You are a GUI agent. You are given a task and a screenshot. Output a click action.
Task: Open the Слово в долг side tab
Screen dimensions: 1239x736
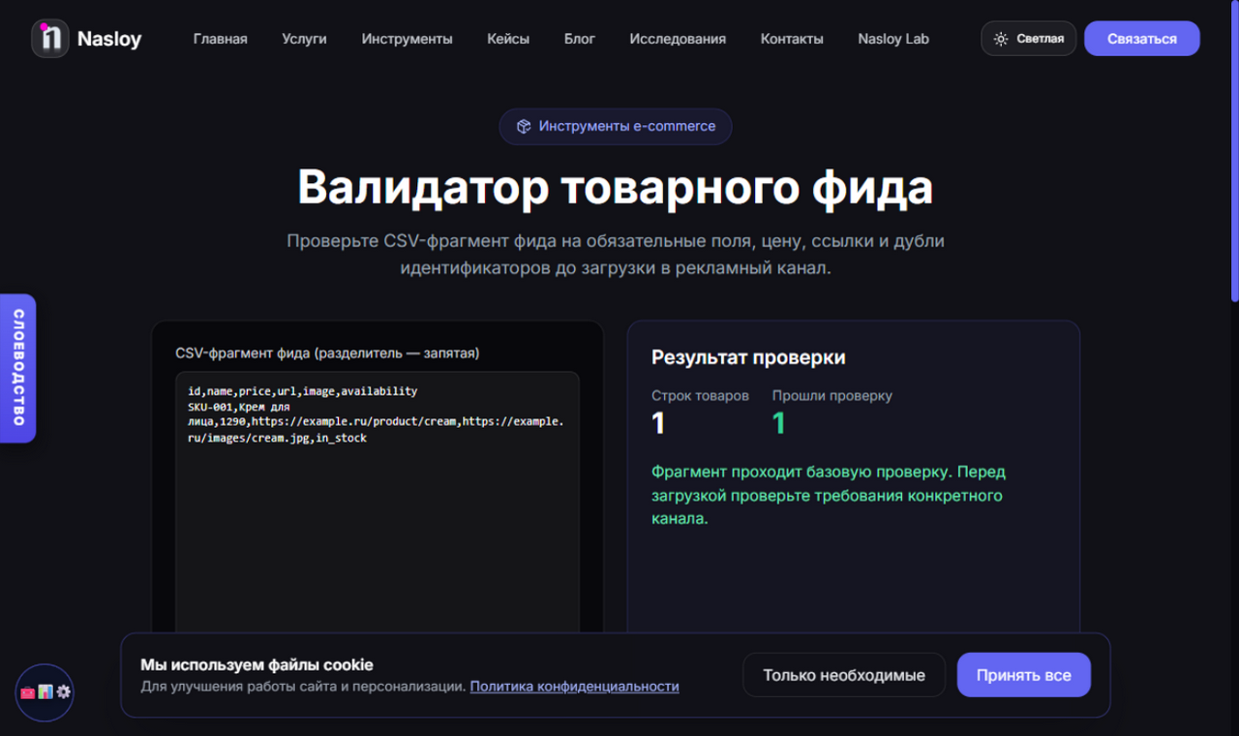(17, 368)
